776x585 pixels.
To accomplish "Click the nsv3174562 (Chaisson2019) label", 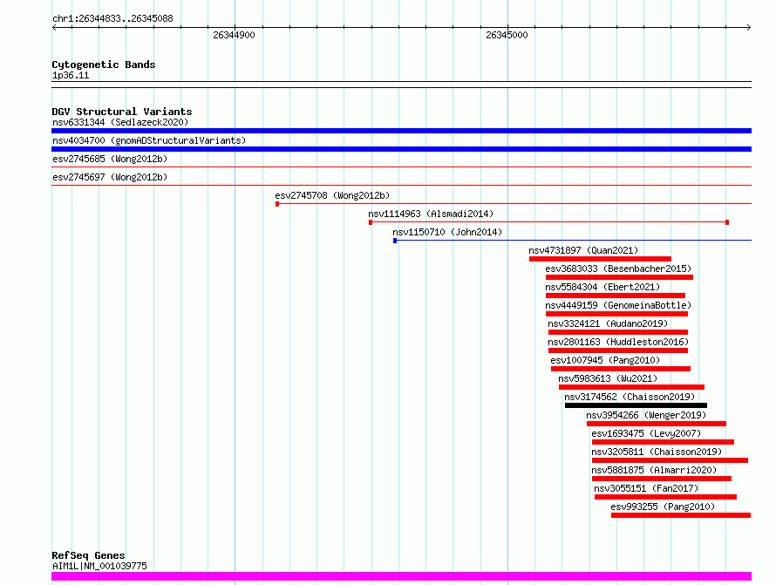I will (630, 397).
